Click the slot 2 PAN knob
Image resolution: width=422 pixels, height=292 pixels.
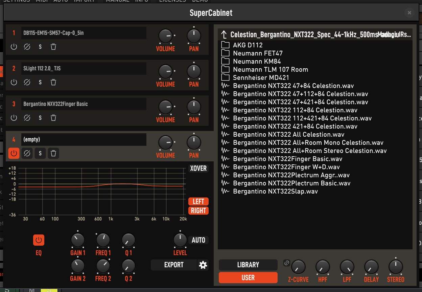[194, 72]
